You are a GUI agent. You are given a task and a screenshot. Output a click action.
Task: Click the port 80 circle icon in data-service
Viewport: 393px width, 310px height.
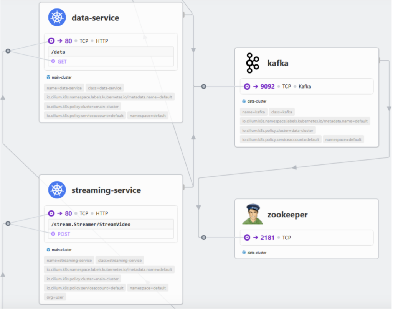[51, 41]
